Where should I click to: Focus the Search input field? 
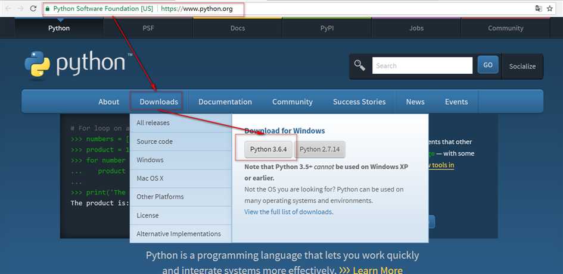[x=422, y=65]
